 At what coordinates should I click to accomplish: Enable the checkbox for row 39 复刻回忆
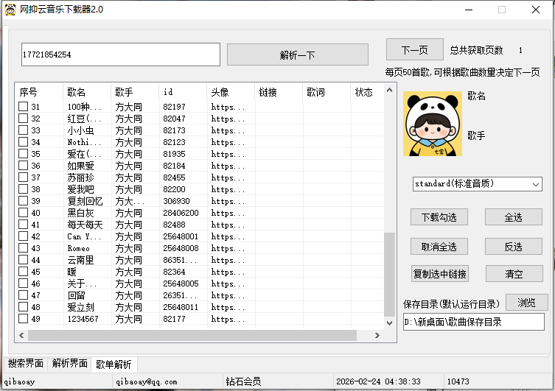[23, 201]
